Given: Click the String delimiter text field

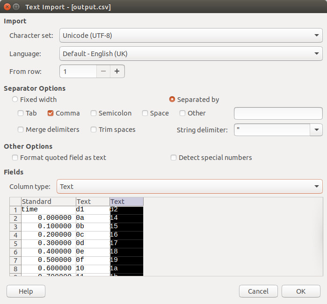Looking at the screenshot, I should pyautogui.click(x=272, y=130).
